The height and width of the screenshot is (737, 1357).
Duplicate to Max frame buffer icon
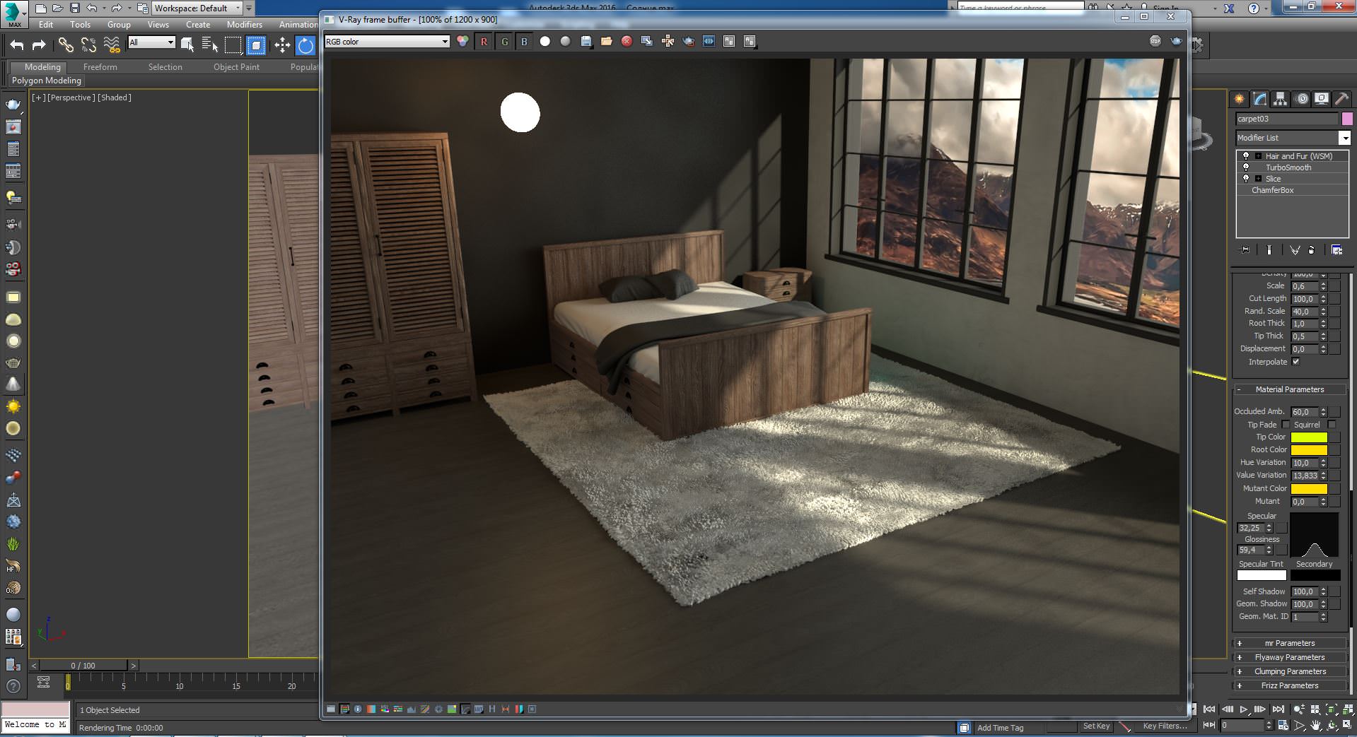pyautogui.click(x=646, y=42)
